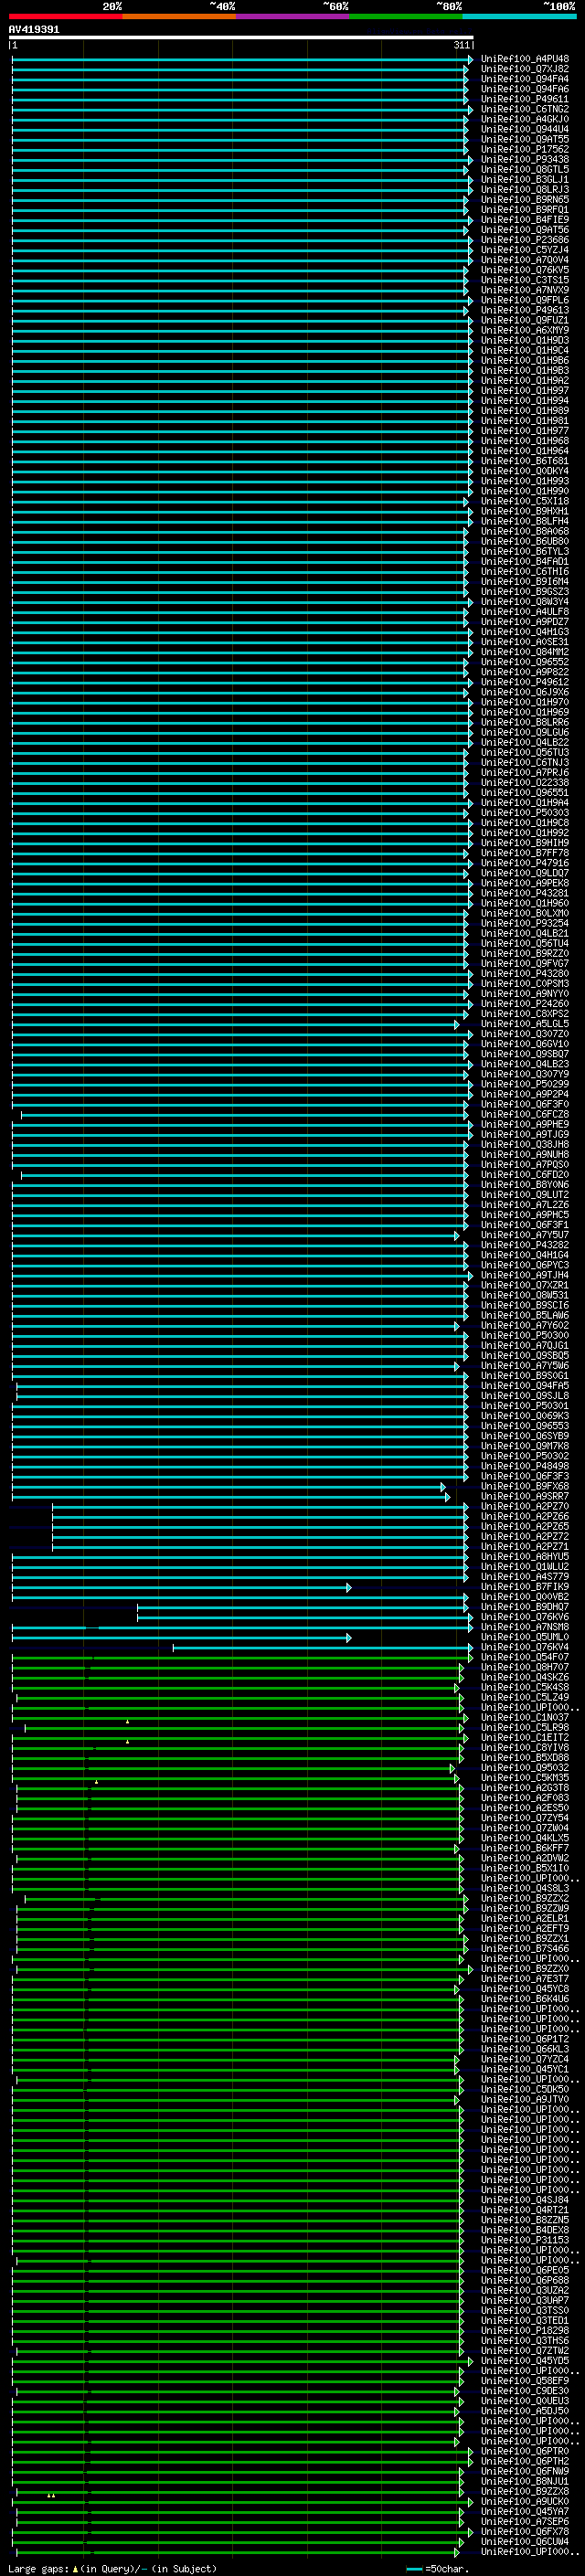Image resolution: width=585 pixels, height=2576 pixels.
Task: Select hit label UniRef100_Q9FPL6
Action: [525, 300]
